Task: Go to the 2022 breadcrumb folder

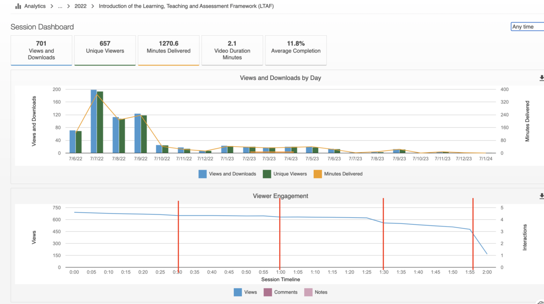Action: (x=81, y=6)
